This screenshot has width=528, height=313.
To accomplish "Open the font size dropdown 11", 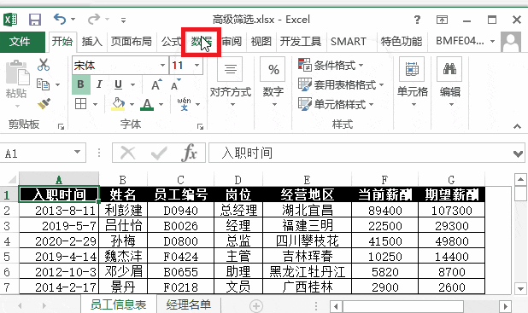I will (197, 65).
